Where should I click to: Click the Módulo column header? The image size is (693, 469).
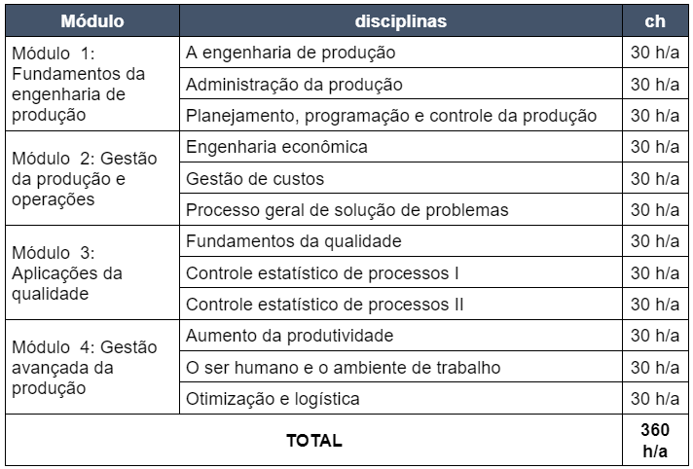pyautogui.click(x=92, y=20)
